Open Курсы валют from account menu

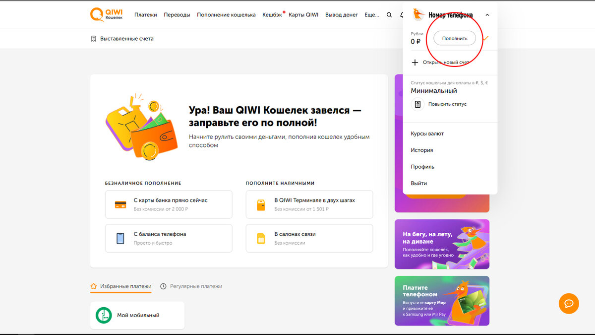click(427, 134)
